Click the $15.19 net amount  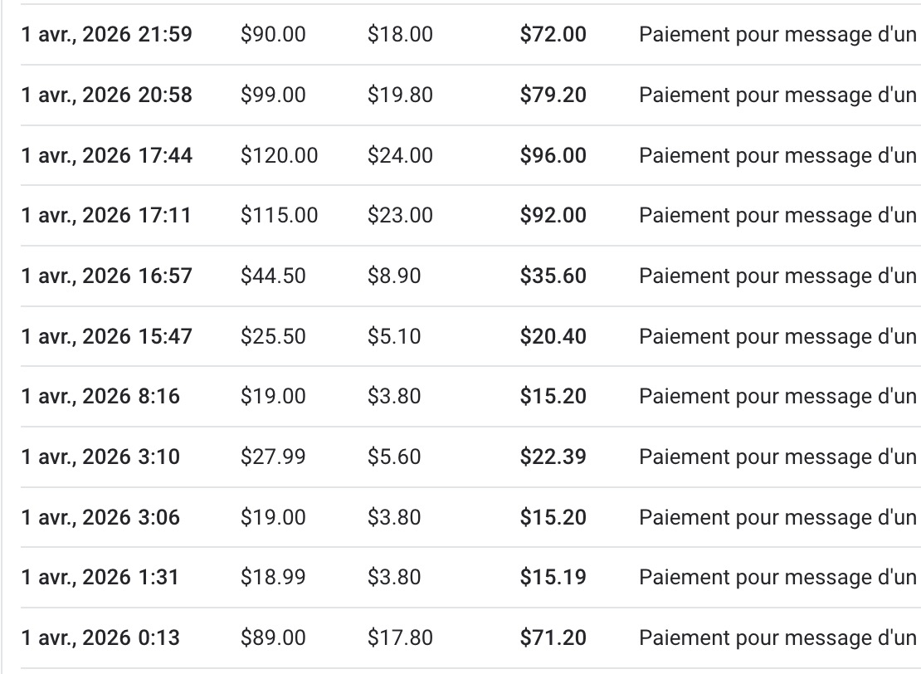(x=553, y=578)
